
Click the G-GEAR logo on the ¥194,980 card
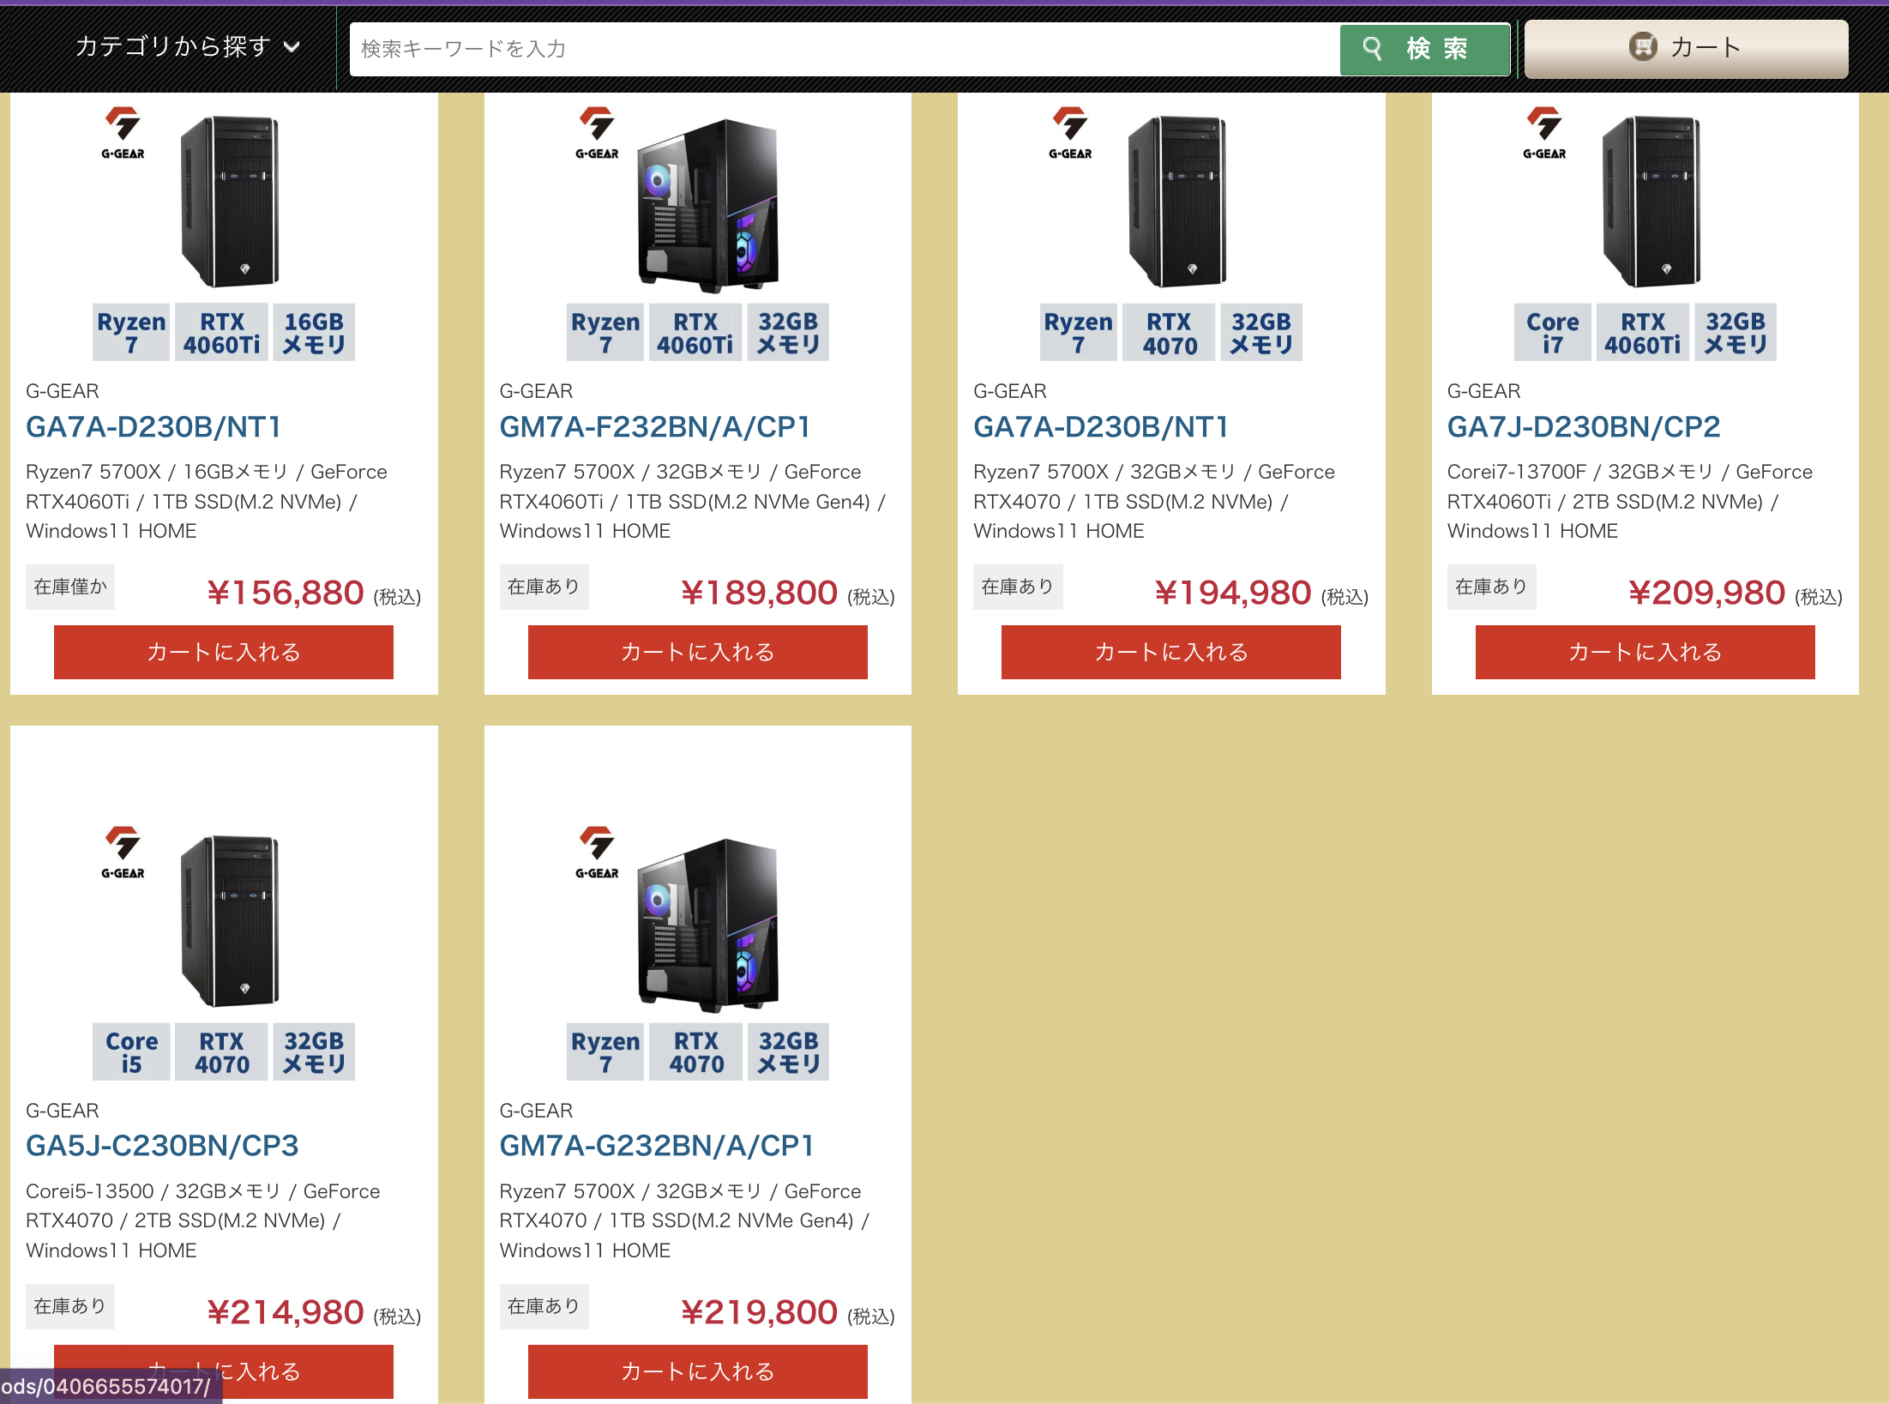[x=1070, y=133]
